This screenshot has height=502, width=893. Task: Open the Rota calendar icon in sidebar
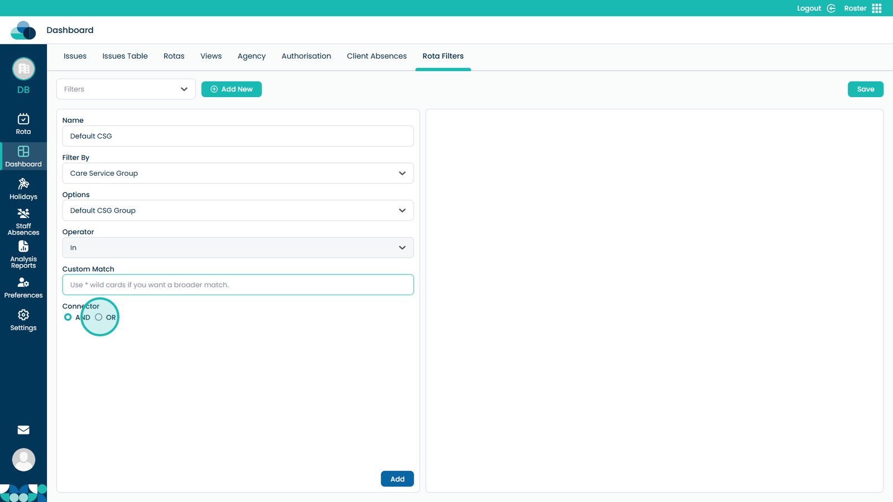23,119
